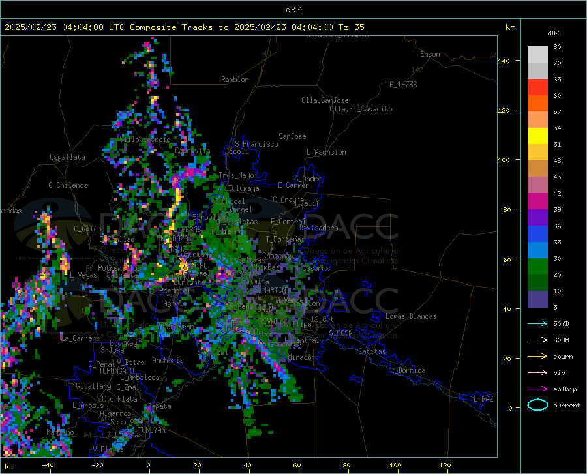Pick the light blue 30–35 dBZ swatch
587x474 pixels.
coord(537,250)
